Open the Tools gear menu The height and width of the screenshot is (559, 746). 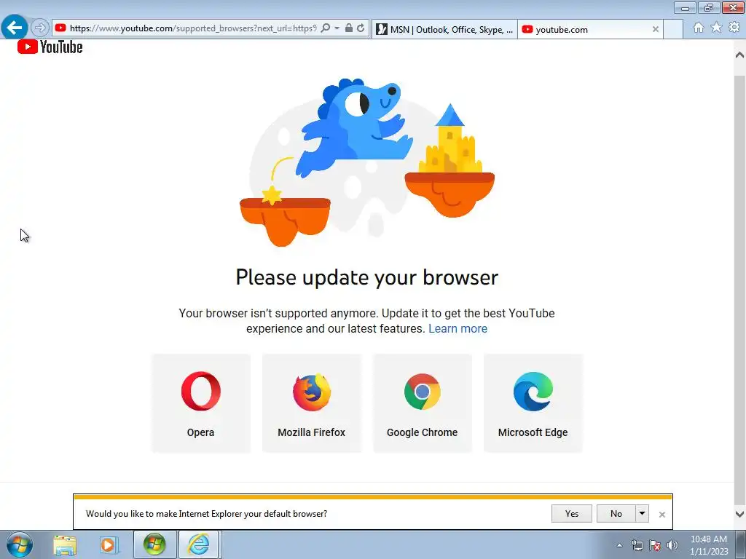coord(734,28)
